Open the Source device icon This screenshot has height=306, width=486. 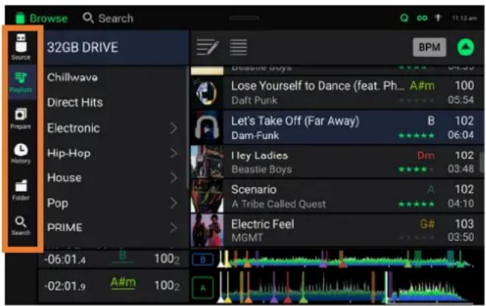click(21, 47)
